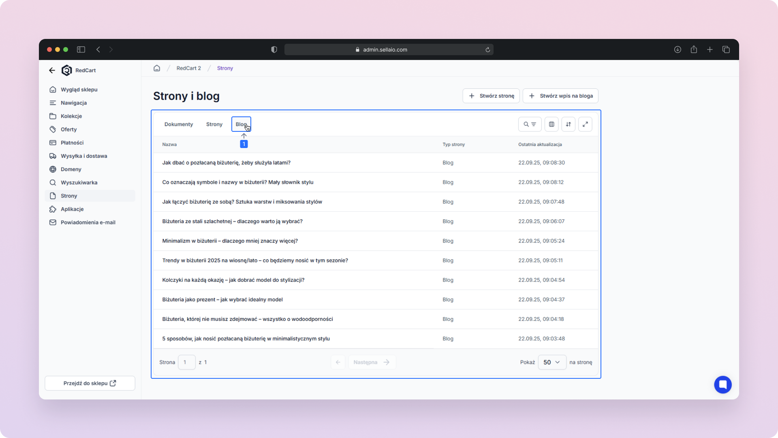Expand the table to fullscreen
This screenshot has height=438, width=778.
[585, 124]
